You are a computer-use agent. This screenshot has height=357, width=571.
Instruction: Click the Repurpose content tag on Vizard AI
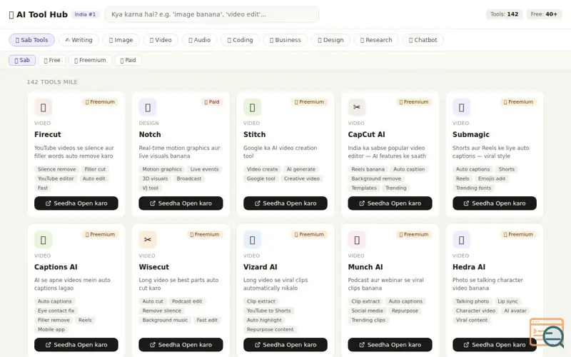tap(270, 330)
